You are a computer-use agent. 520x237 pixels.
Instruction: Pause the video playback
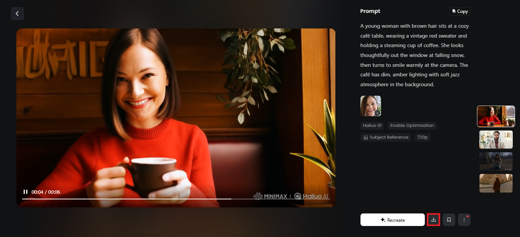[x=26, y=192]
